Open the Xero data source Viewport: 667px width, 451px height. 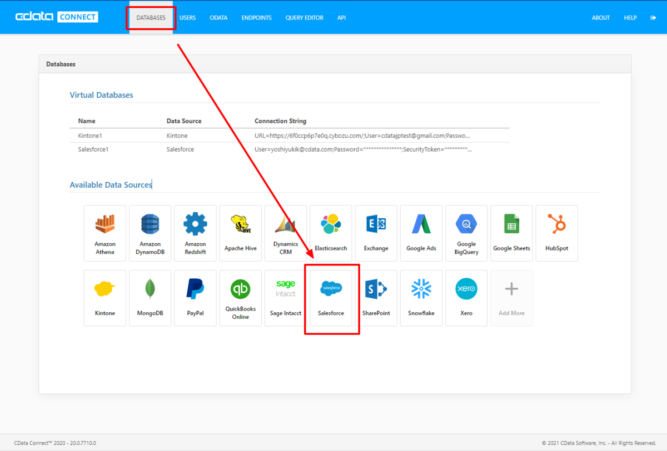(466, 298)
